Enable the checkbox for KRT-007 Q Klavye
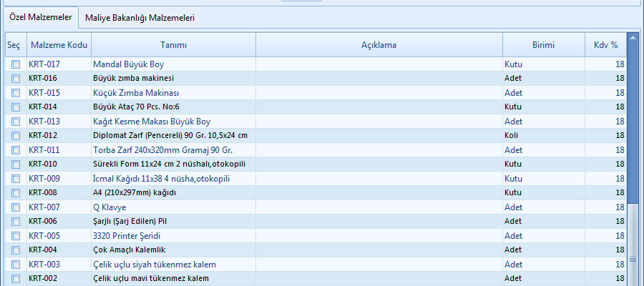Viewport: 644px width, 286px height. [15, 207]
